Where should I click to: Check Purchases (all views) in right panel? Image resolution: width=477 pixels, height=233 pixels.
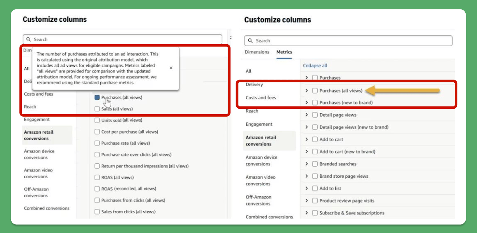click(315, 90)
